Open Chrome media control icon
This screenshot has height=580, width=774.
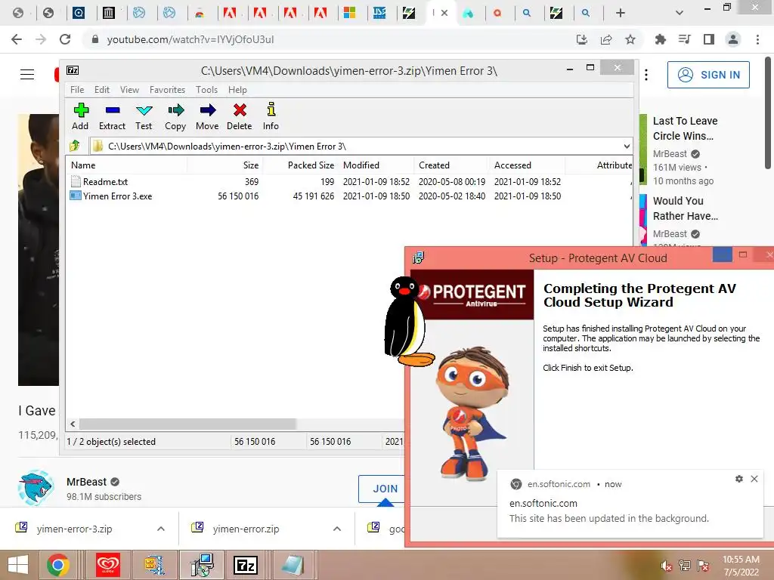point(684,39)
